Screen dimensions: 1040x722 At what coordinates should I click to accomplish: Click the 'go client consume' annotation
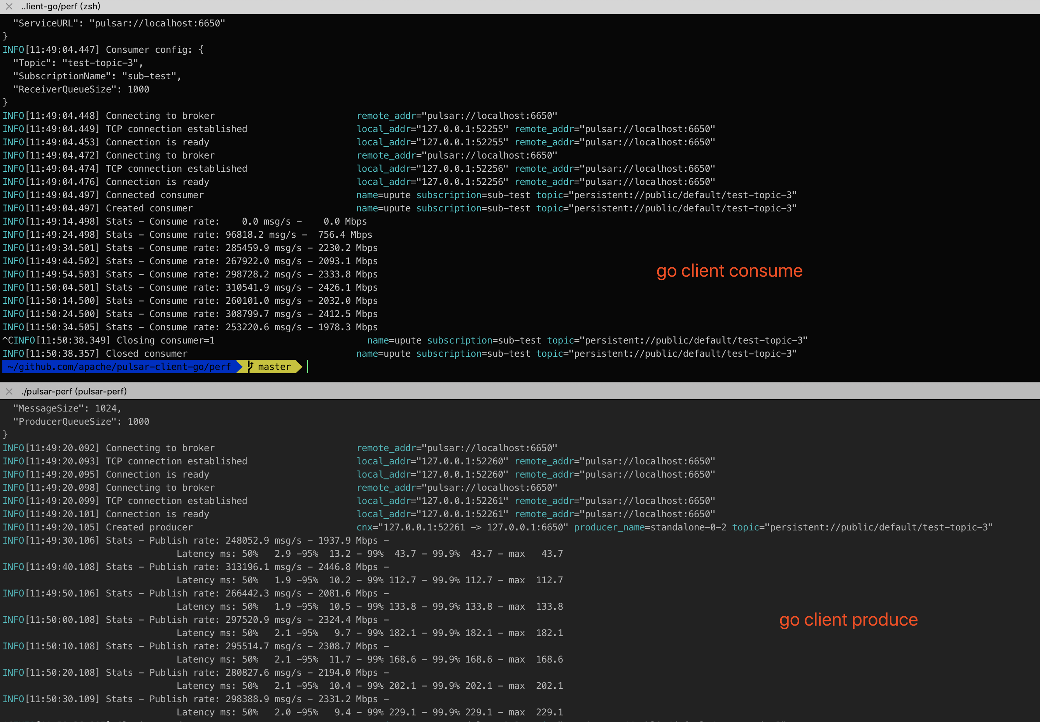click(729, 270)
